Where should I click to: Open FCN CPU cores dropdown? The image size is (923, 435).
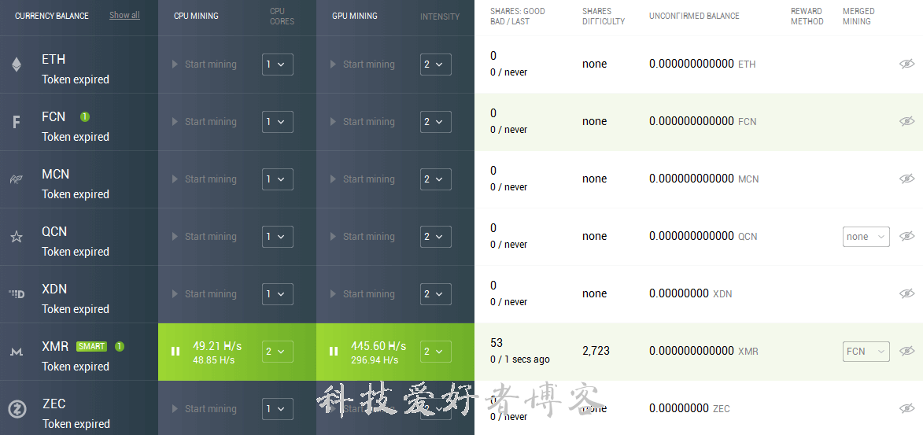tap(278, 122)
